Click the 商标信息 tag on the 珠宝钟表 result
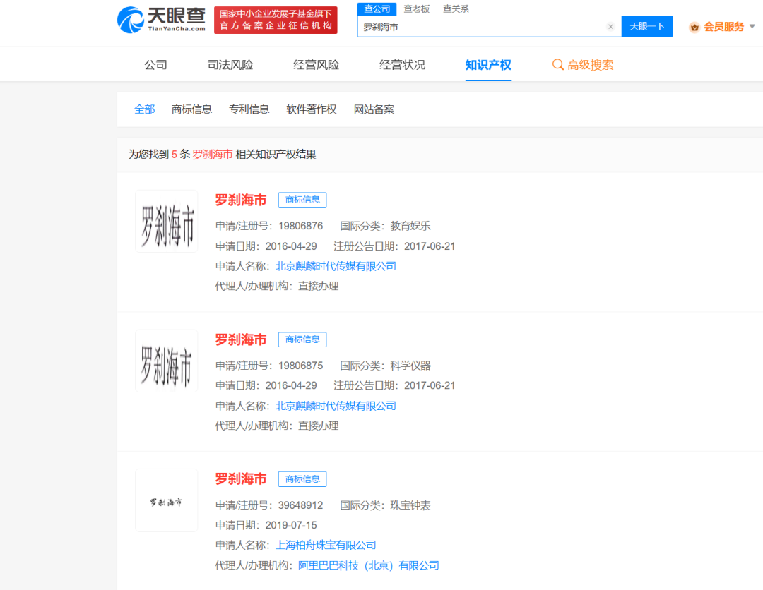 302,478
